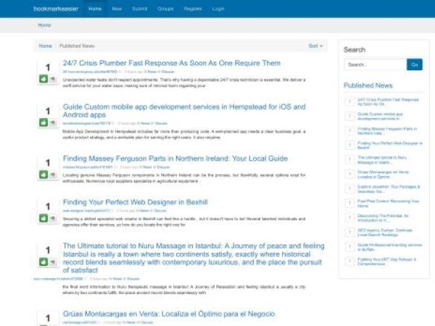Open sidebar link SEO Agency Durban
The width and height of the screenshot is (435, 326).
(x=385, y=233)
